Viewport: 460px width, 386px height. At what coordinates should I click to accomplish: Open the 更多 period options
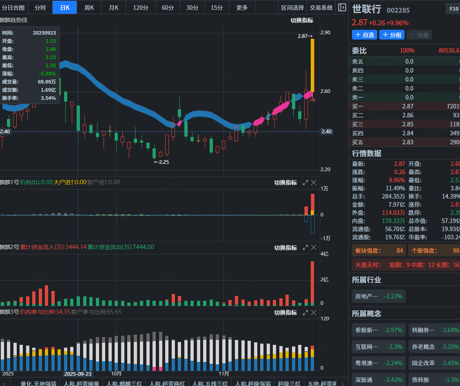(242, 7)
